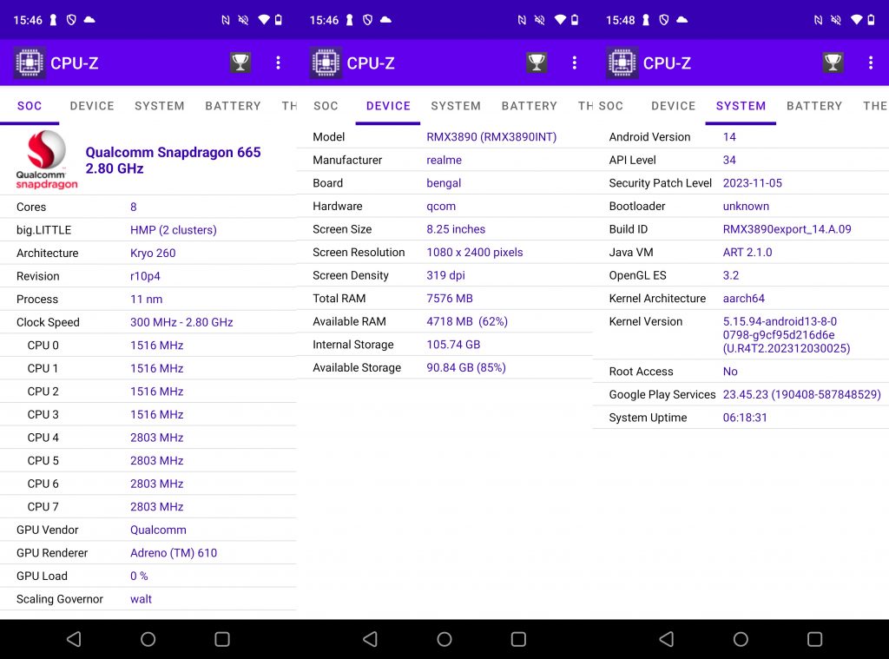Screen dimensions: 889x659
Task: Click the 'Kryo 260' architecture value
Action: (153, 253)
